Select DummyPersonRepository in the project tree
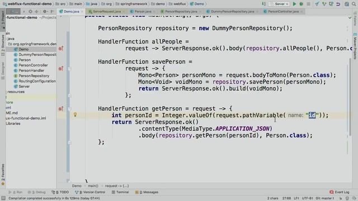Image resolution: width=358 pixels, height=201 pixels. coord(35,55)
